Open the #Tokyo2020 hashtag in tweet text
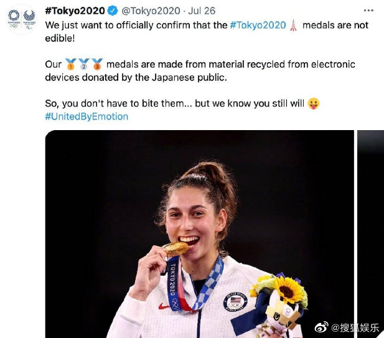 (x=257, y=25)
